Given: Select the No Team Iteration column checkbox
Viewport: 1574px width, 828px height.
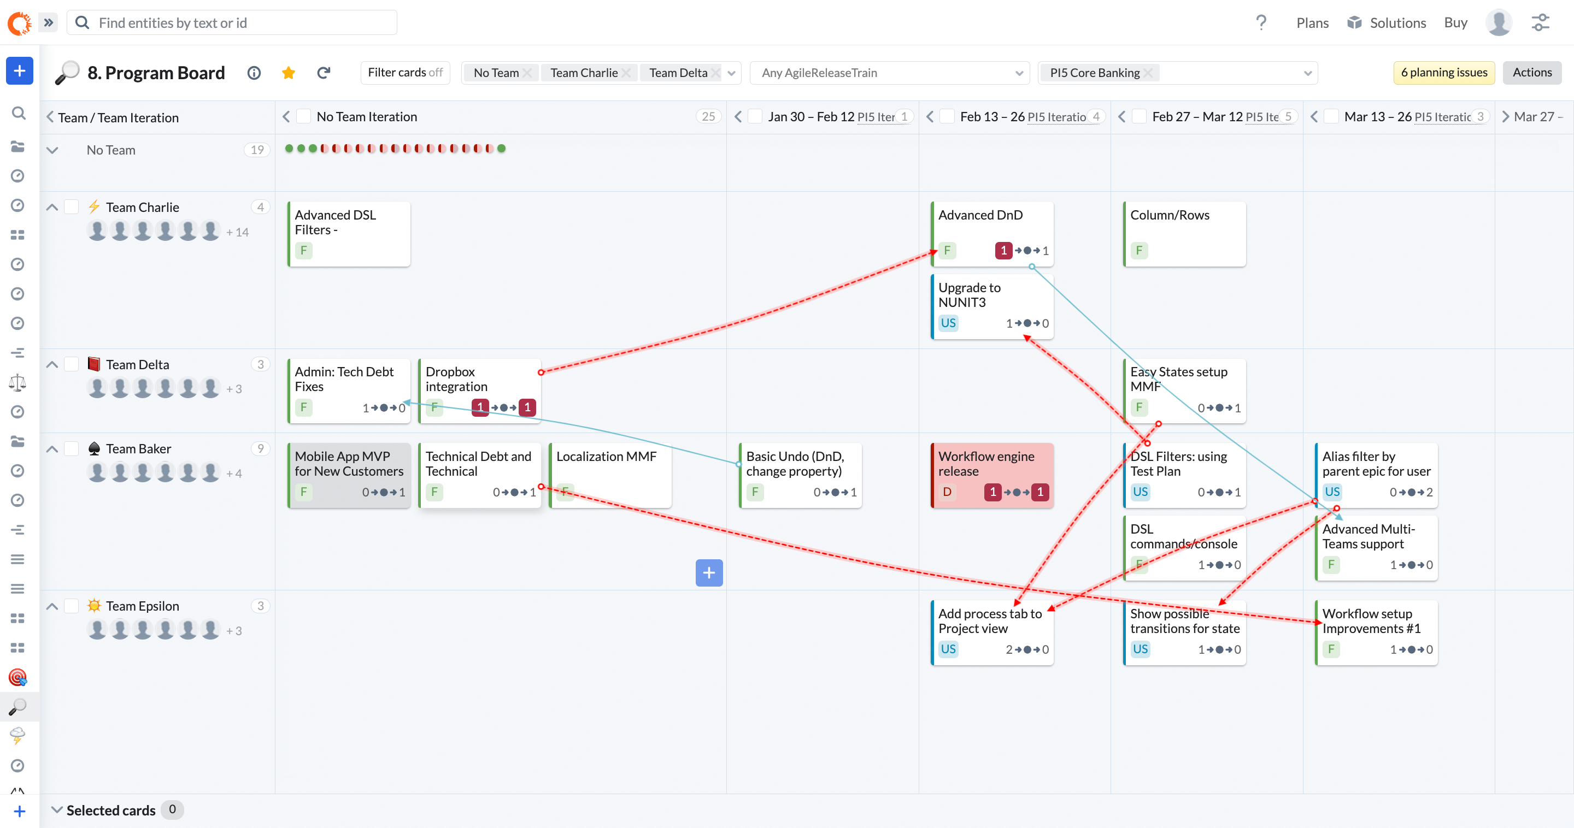Looking at the screenshot, I should tap(304, 116).
